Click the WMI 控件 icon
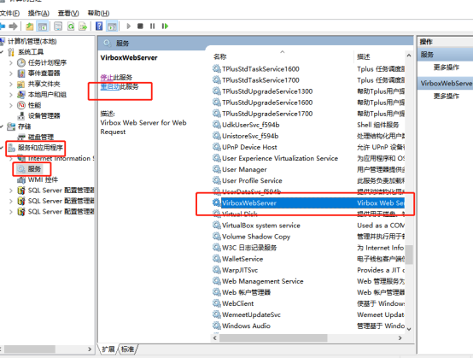Viewport: 473px width, 358px height. coord(21,180)
